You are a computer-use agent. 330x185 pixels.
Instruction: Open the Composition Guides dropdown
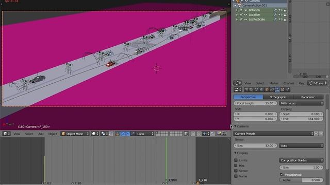(301, 160)
